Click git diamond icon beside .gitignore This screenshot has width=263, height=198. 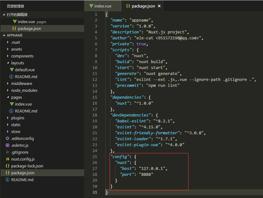pyautogui.click(x=7, y=152)
